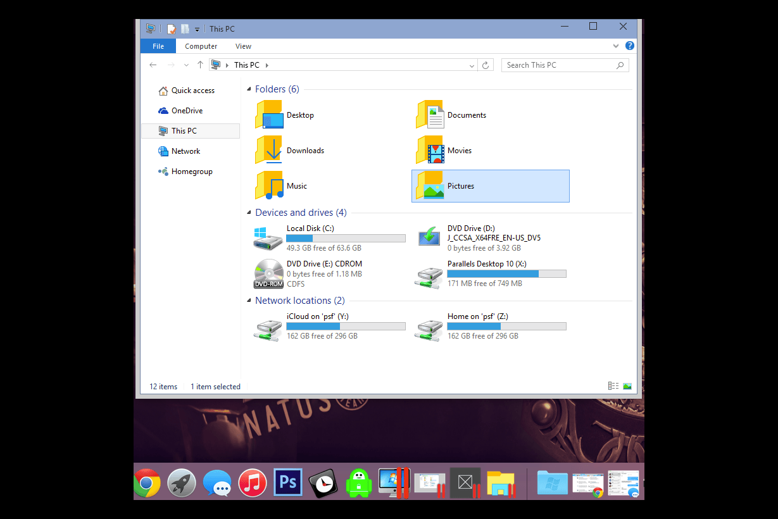Click New folder icon in title bar
Screen dimensions: 778x519
point(185,28)
